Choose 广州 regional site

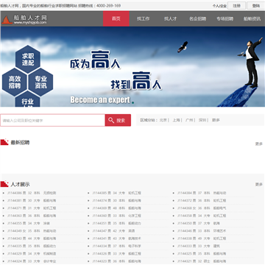point(189,120)
